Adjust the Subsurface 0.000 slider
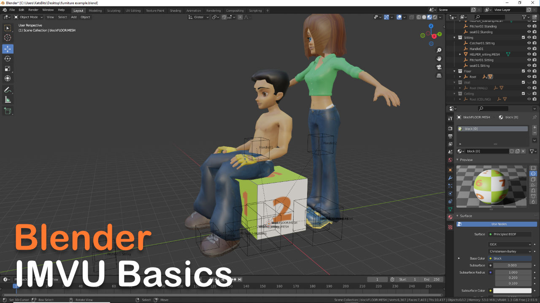The width and height of the screenshot is (540, 303). 513,265
